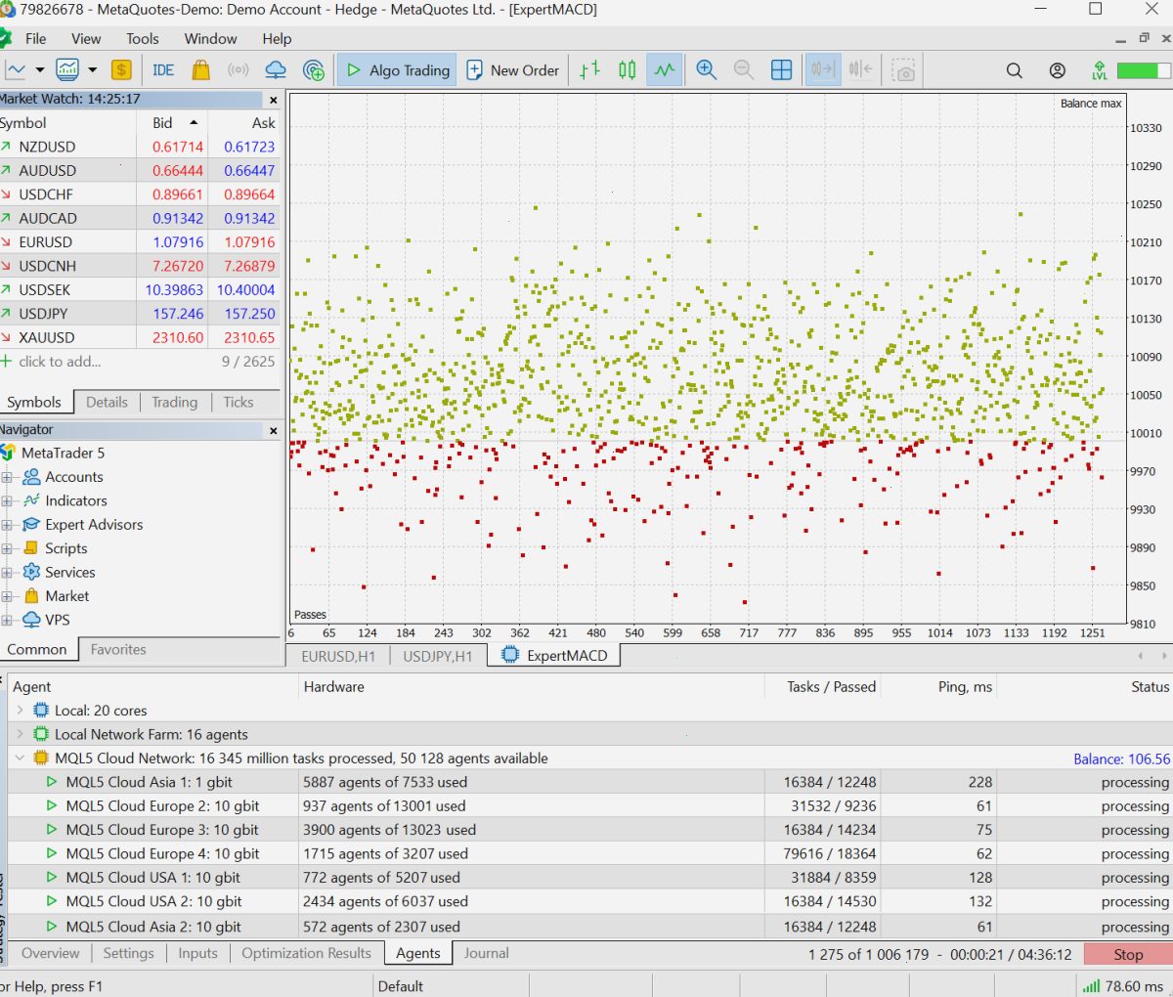Click the LVL depth of market icon
The height and width of the screenshot is (997, 1173).
[x=1100, y=70]
